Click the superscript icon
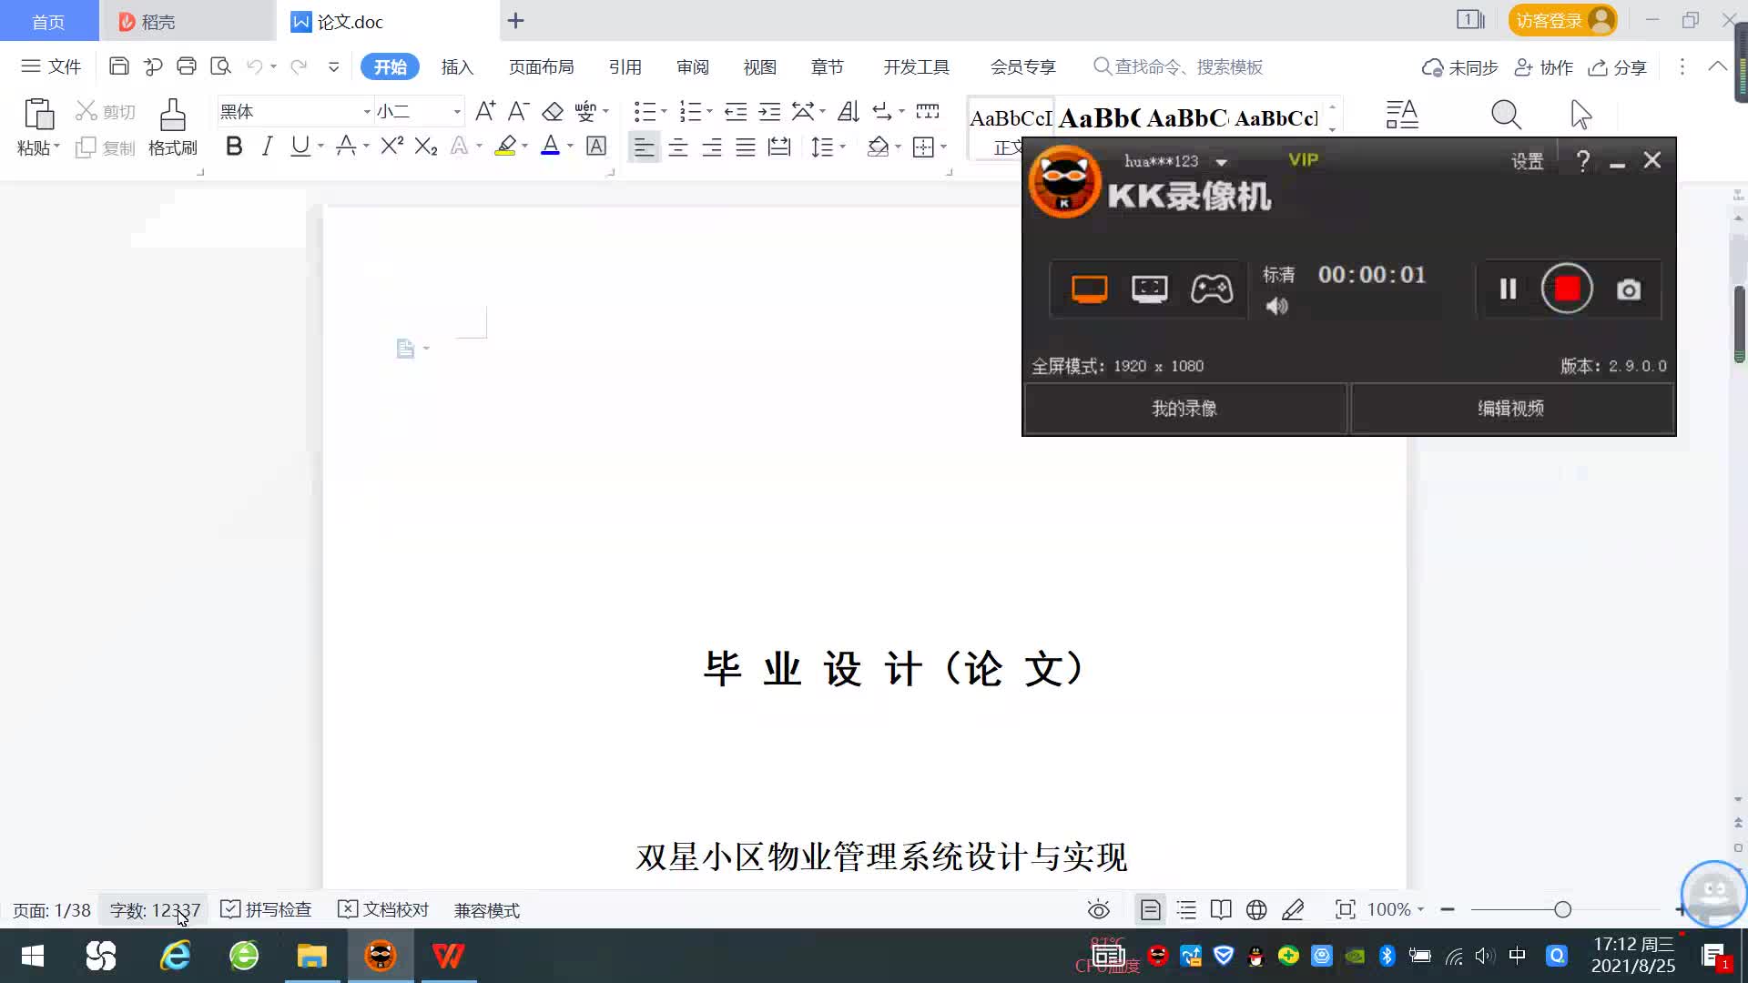The height and width of the screenshot is (983, 1748). 391,147
